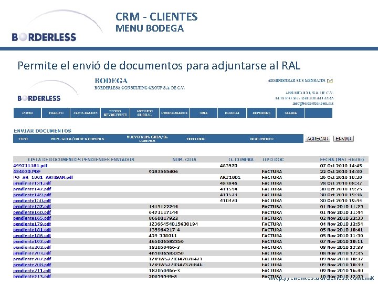Select date 07 Oct 2010 14:45
The image size is (378, 284).
pyautogui.click(x=341, y=166)
